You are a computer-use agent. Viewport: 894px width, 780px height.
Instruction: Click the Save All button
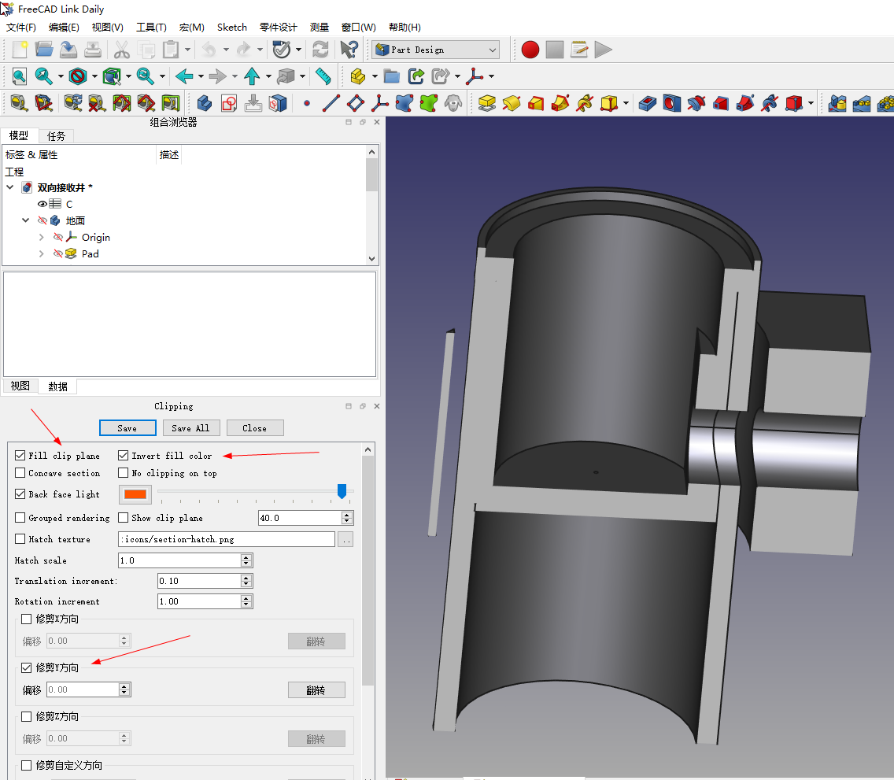point(191,428)
